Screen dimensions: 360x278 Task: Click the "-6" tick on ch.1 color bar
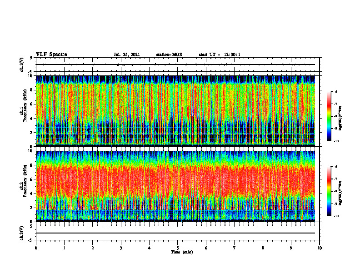coord(335,92)
